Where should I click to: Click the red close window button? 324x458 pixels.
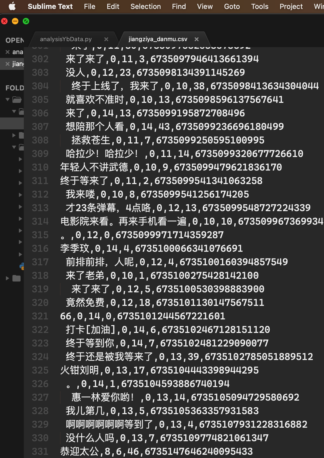pos(4,21)
